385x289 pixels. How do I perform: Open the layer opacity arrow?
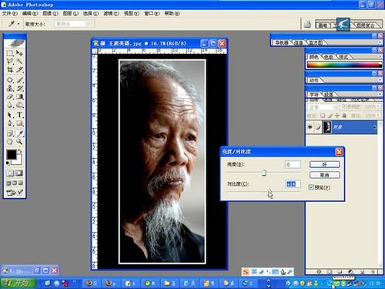(378, 106)
